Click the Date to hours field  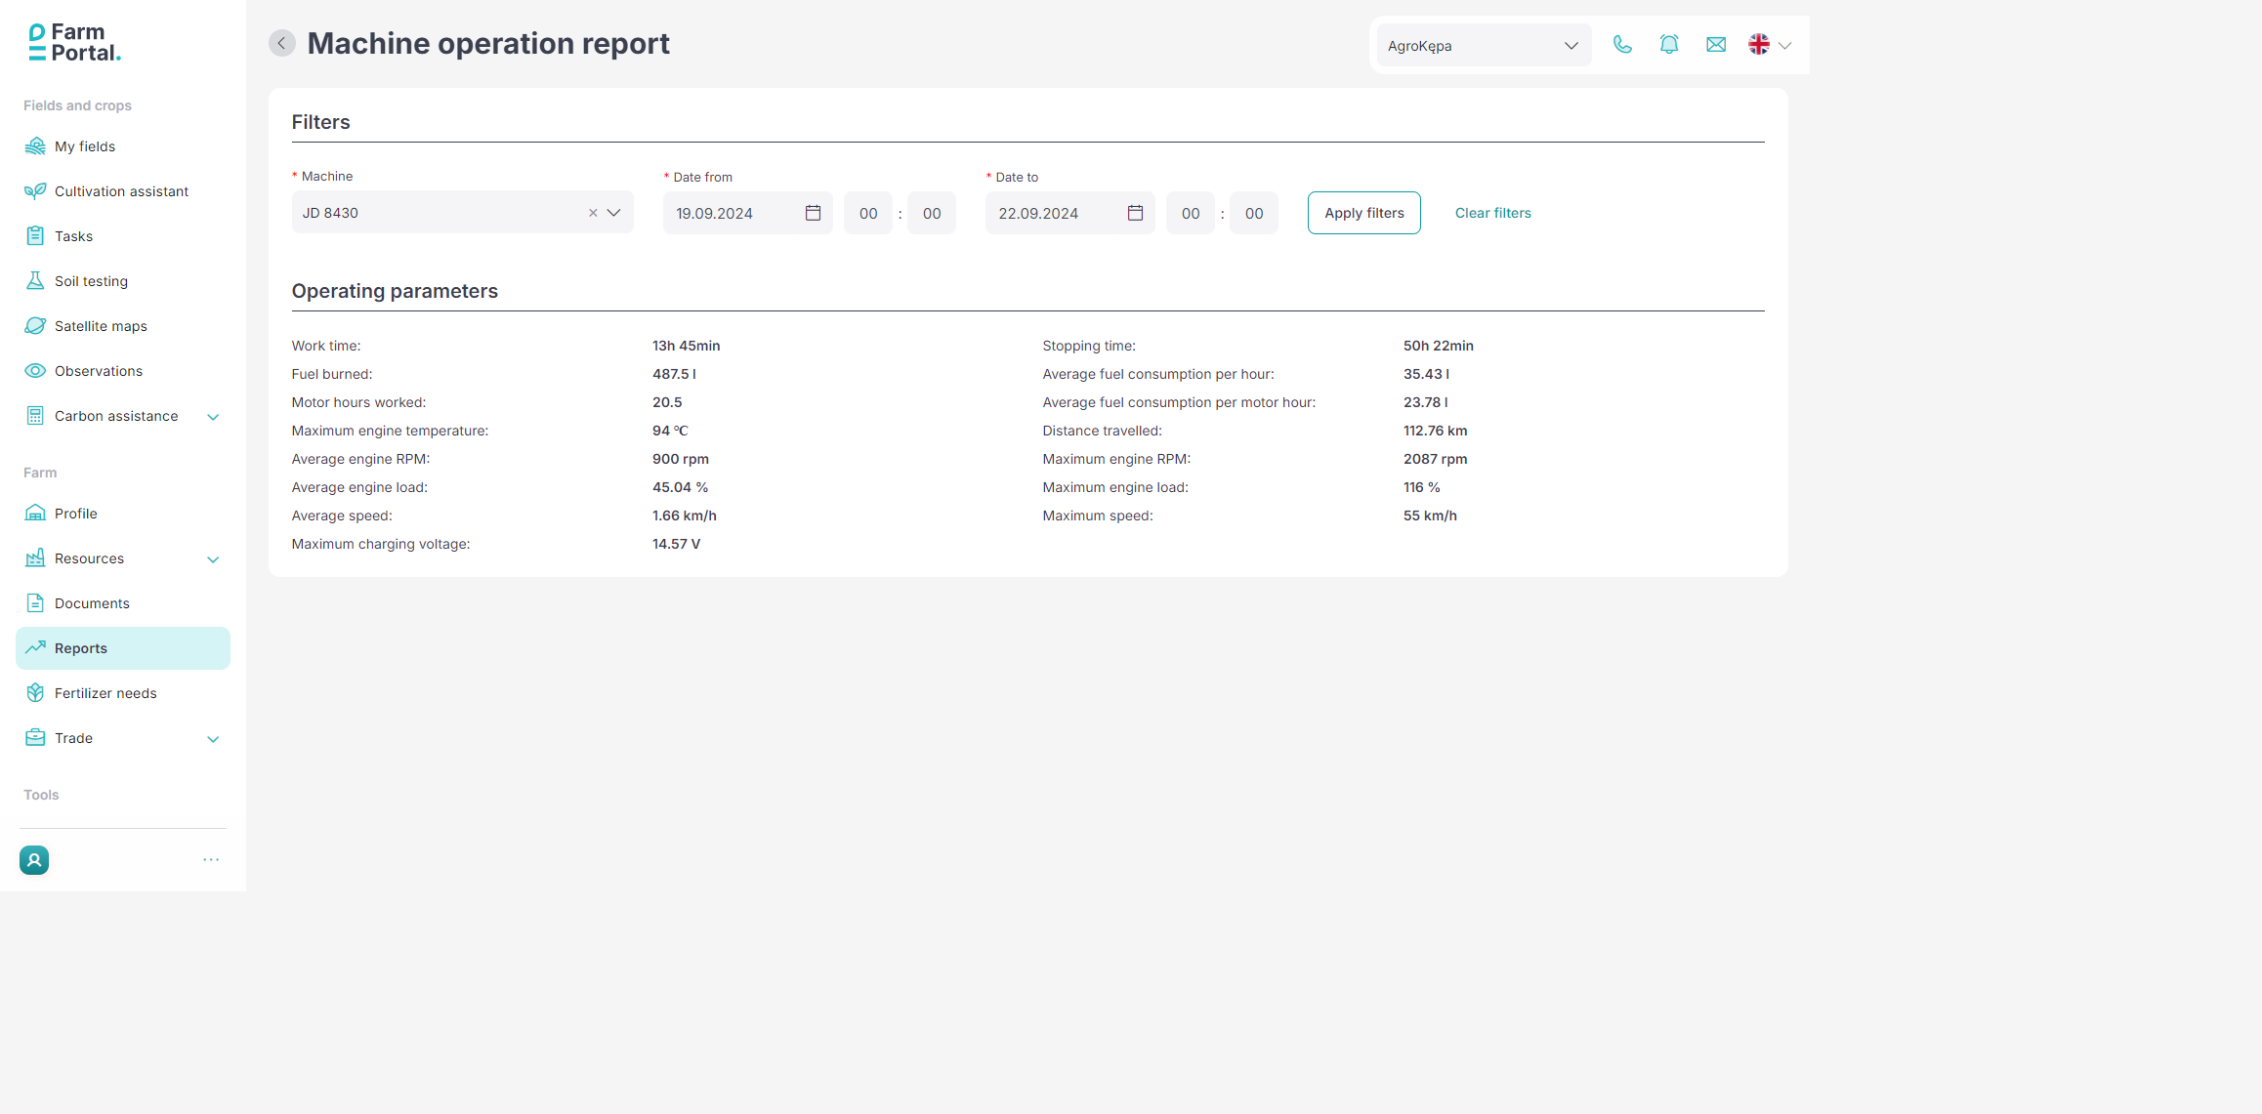(x=1191, y=213)
